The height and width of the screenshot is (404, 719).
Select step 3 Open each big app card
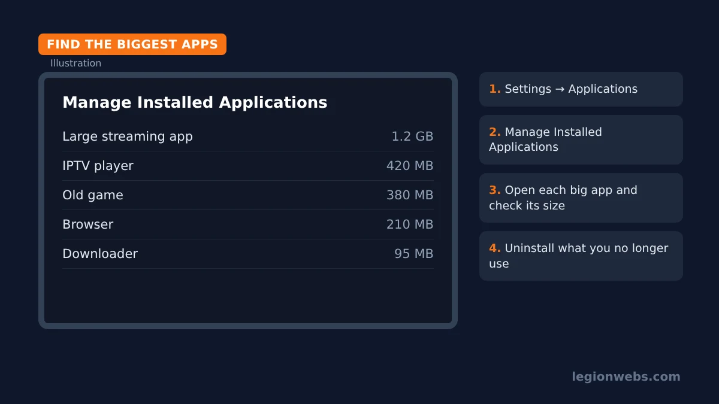[581, 198]
